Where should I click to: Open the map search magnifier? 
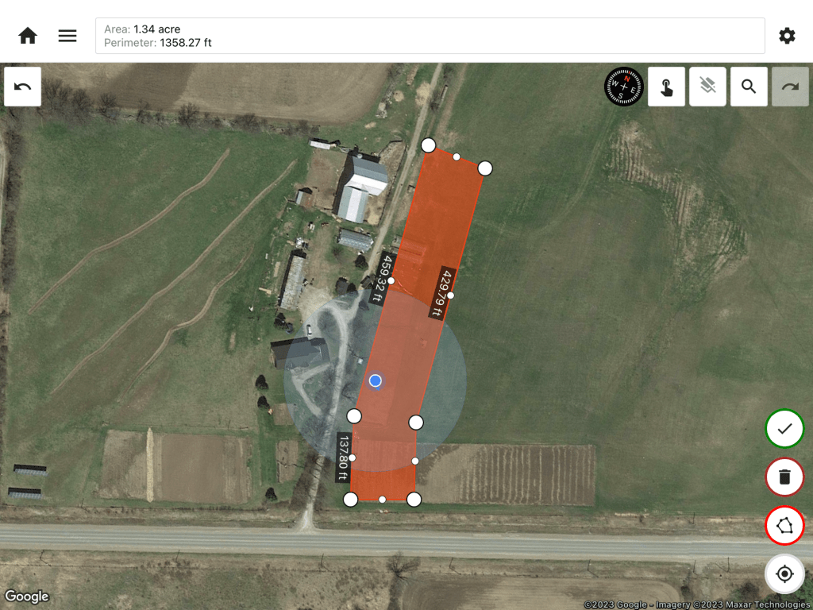(749, 87)
